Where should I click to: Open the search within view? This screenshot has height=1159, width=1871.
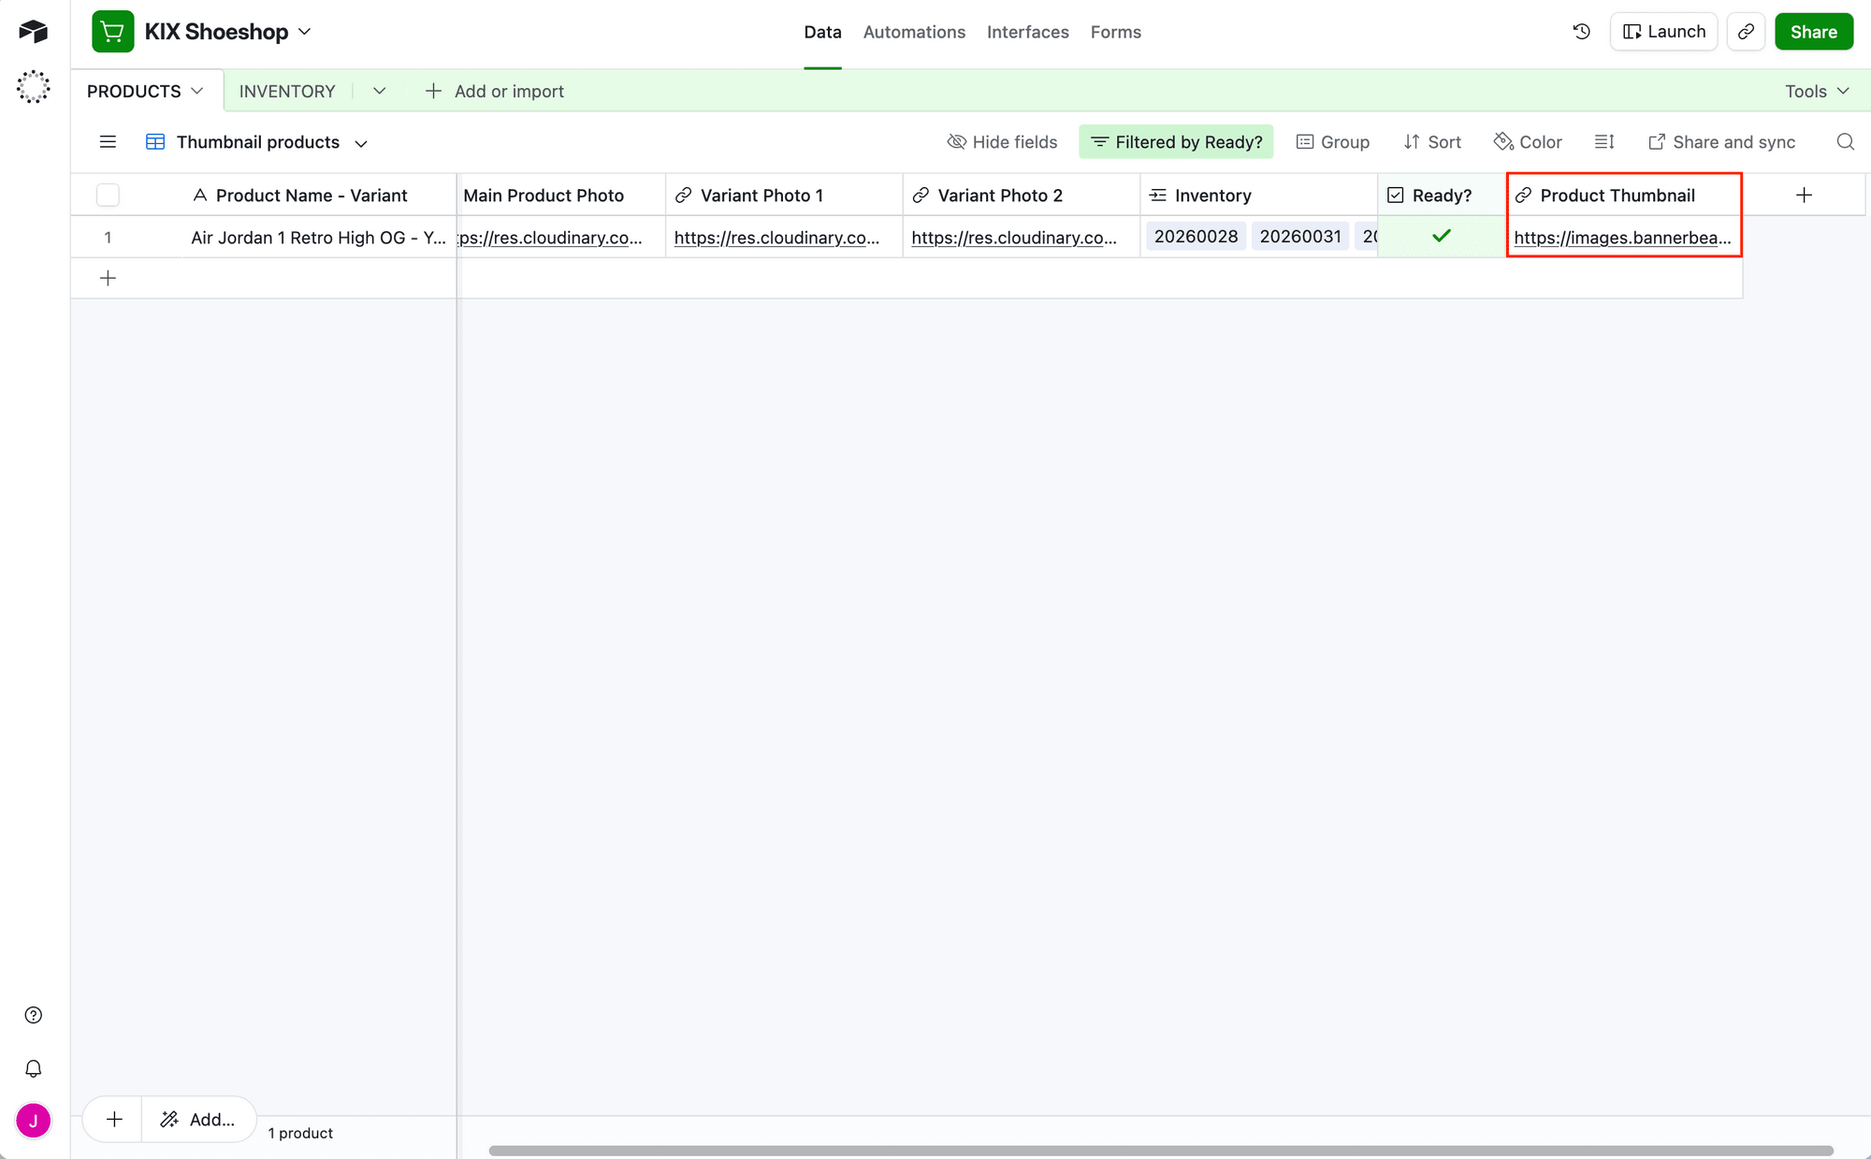[1845, 141]
